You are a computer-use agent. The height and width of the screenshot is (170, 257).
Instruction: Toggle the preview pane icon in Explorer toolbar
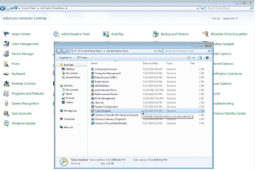coord(200,58)
